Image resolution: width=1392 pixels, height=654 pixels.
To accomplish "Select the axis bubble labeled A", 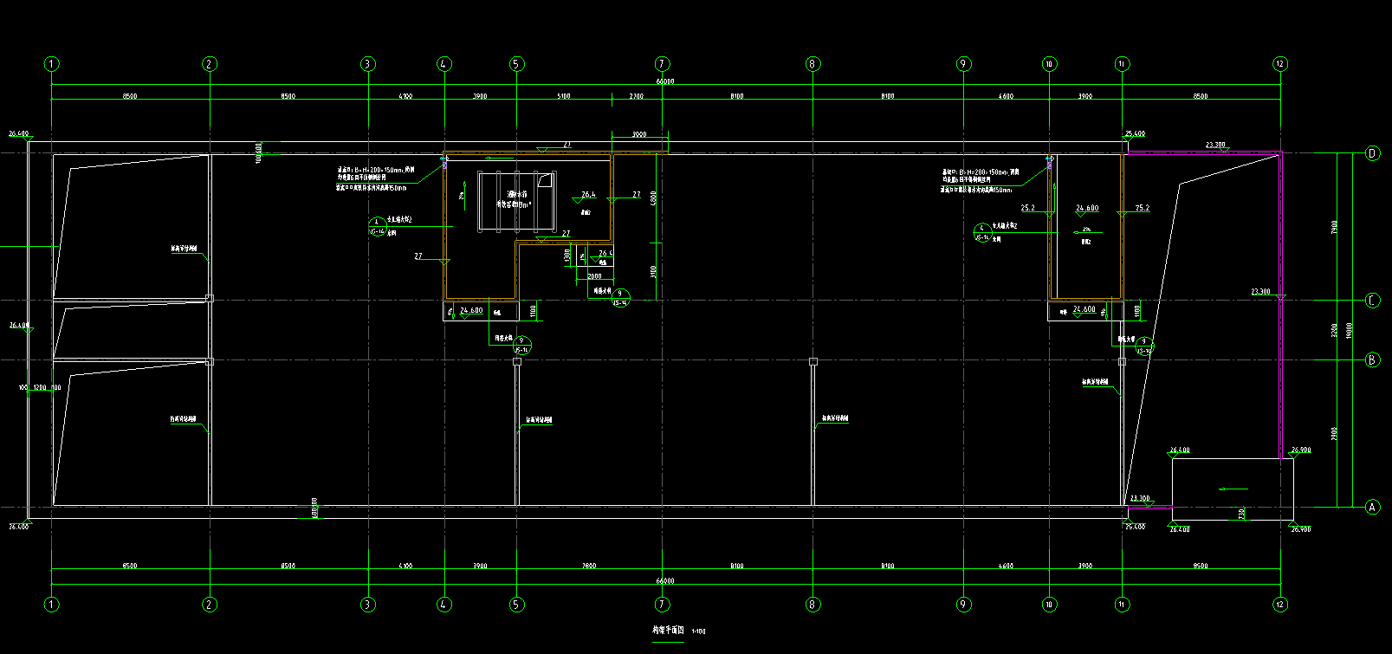I will 1373,507.
